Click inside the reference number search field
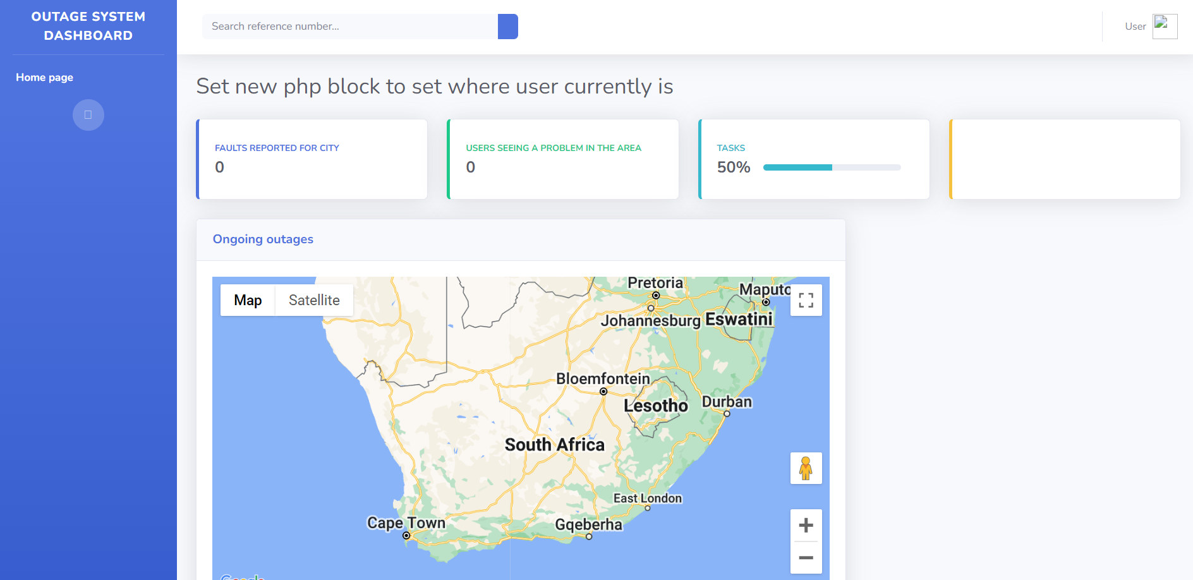Viewport: 1193px width, 580px height. (x=348, y=27)
